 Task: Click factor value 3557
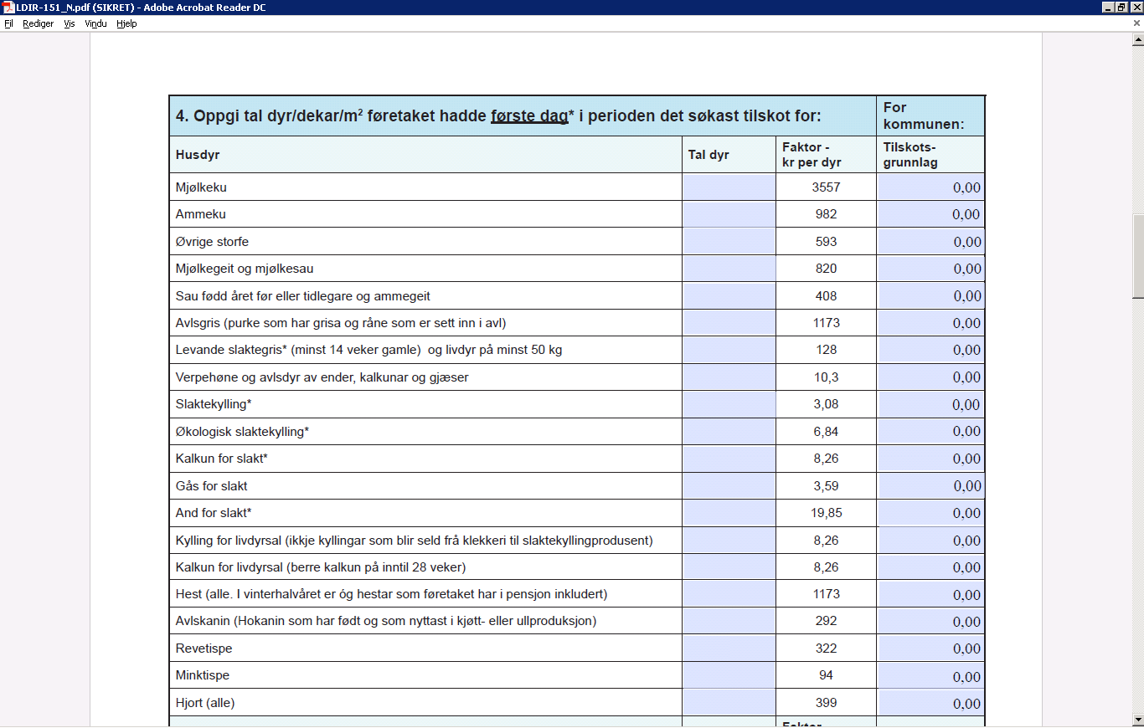point(826,187)
